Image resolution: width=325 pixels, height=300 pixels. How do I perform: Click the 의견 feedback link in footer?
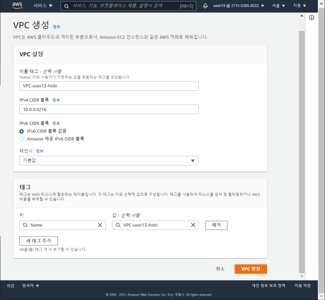pyautogui.click(x=10, y=286)
